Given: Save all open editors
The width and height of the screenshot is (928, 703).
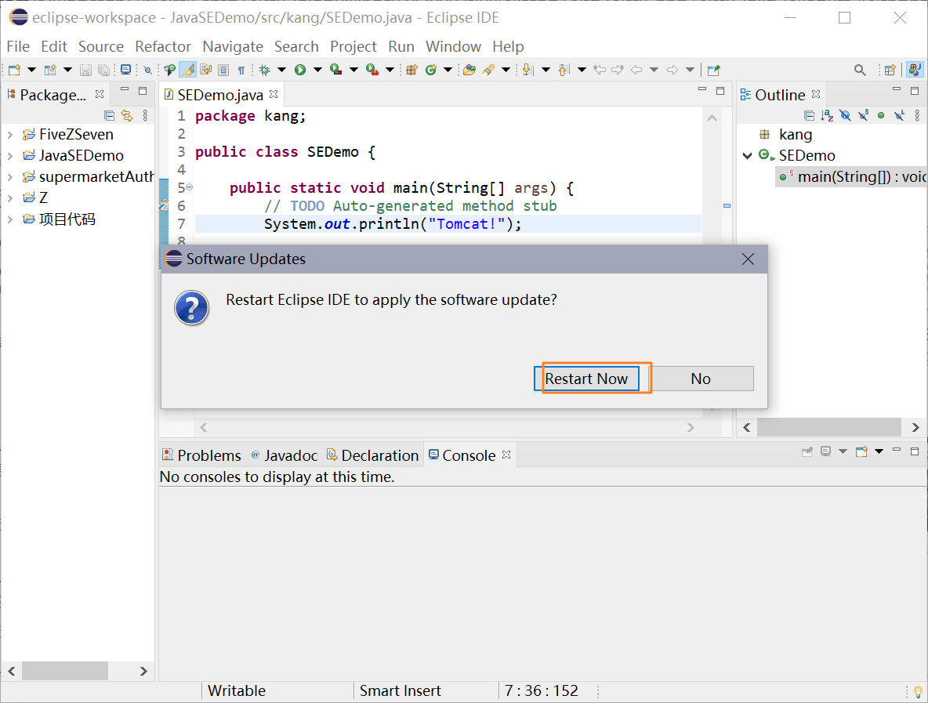Looking at the screenshot, I should click(104, 69).
